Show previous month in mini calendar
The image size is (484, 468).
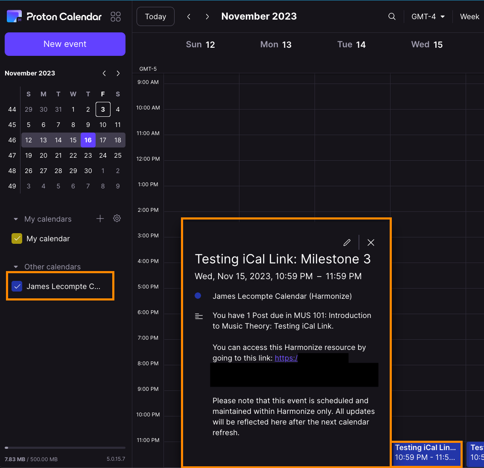(x=104, y=73)
